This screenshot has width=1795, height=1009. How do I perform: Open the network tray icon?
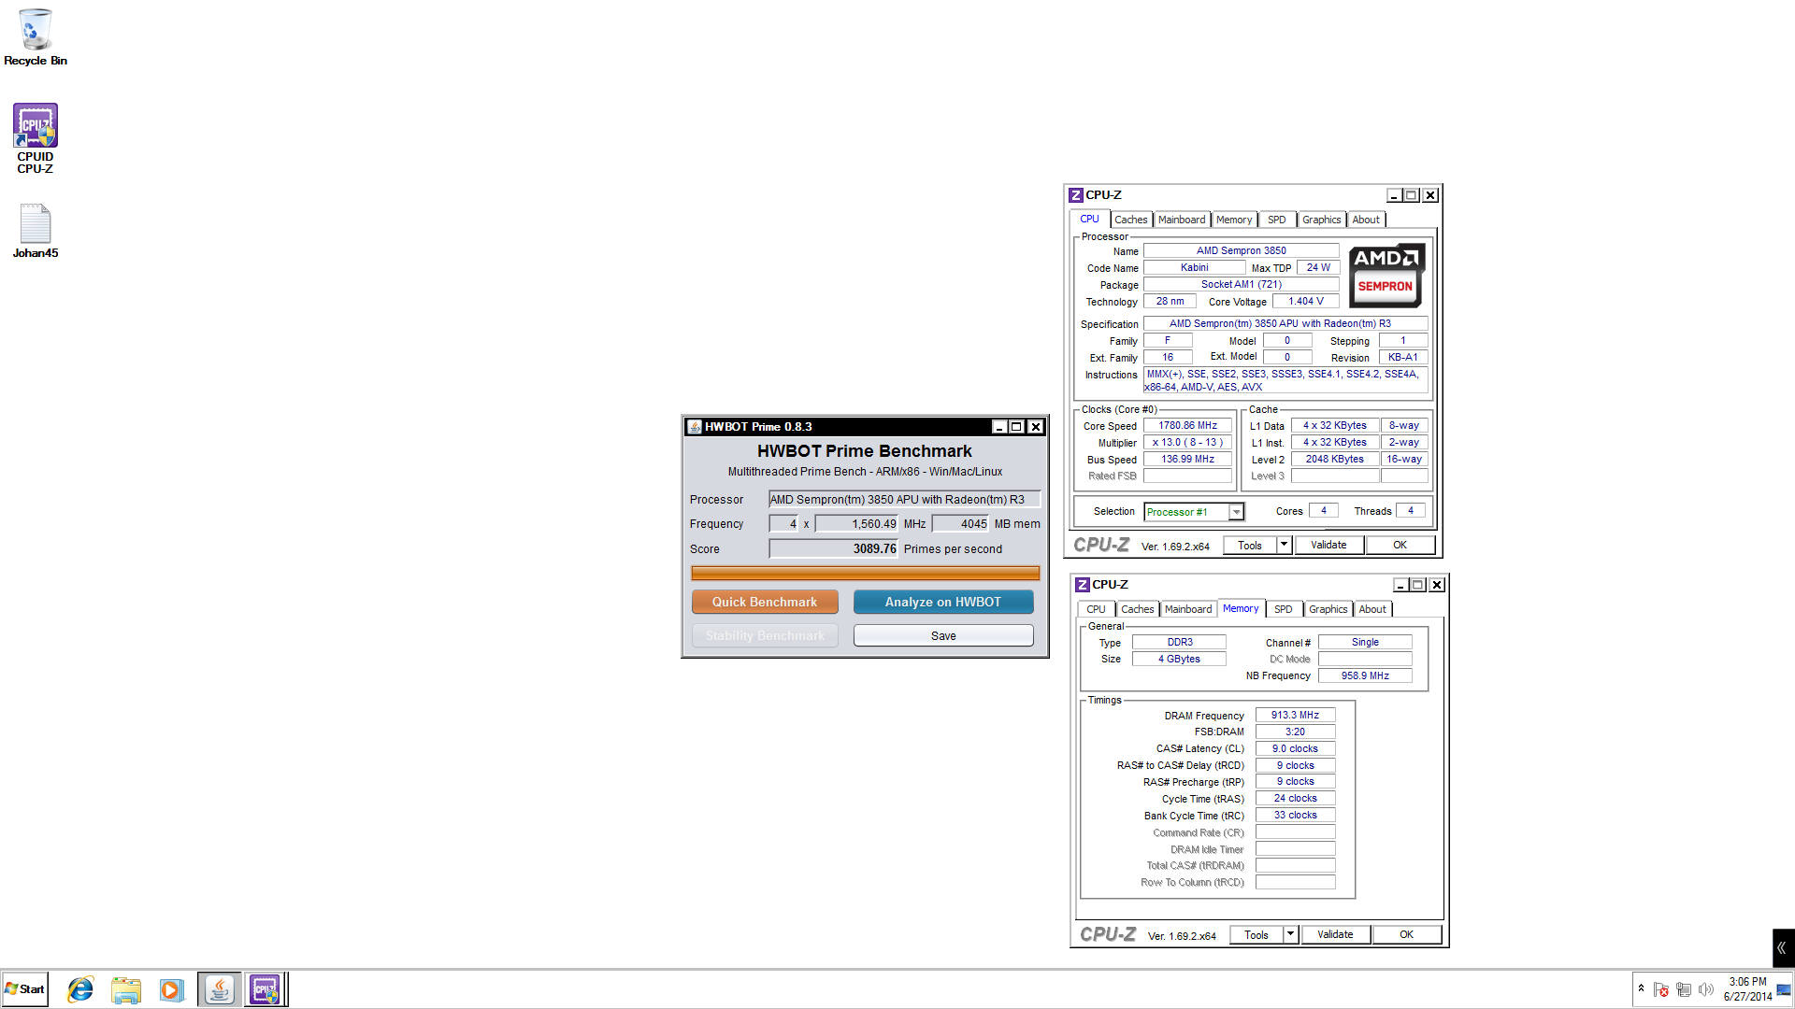1684,989
